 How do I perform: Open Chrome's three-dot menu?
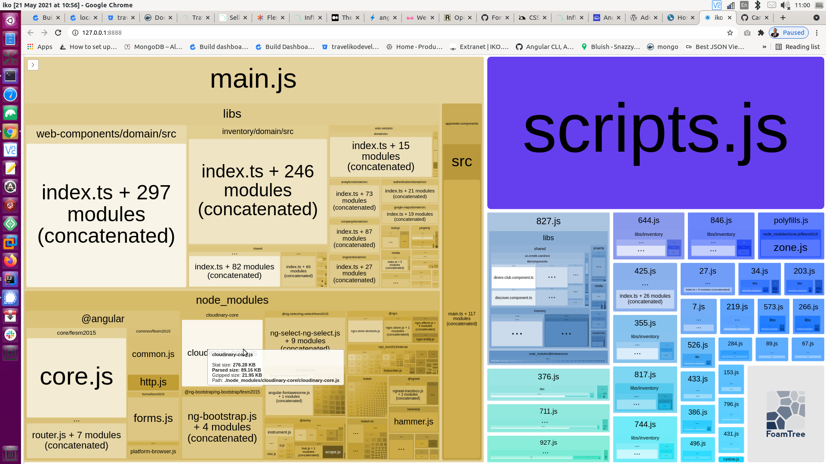pos(818,33)
